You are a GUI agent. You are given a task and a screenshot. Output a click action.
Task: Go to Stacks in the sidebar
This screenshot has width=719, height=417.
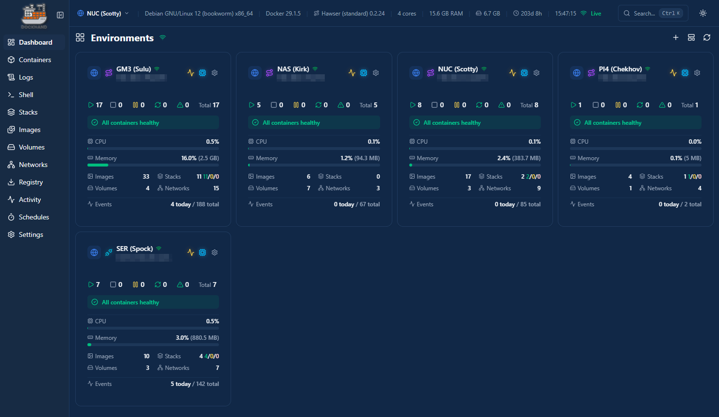point(28,112)
